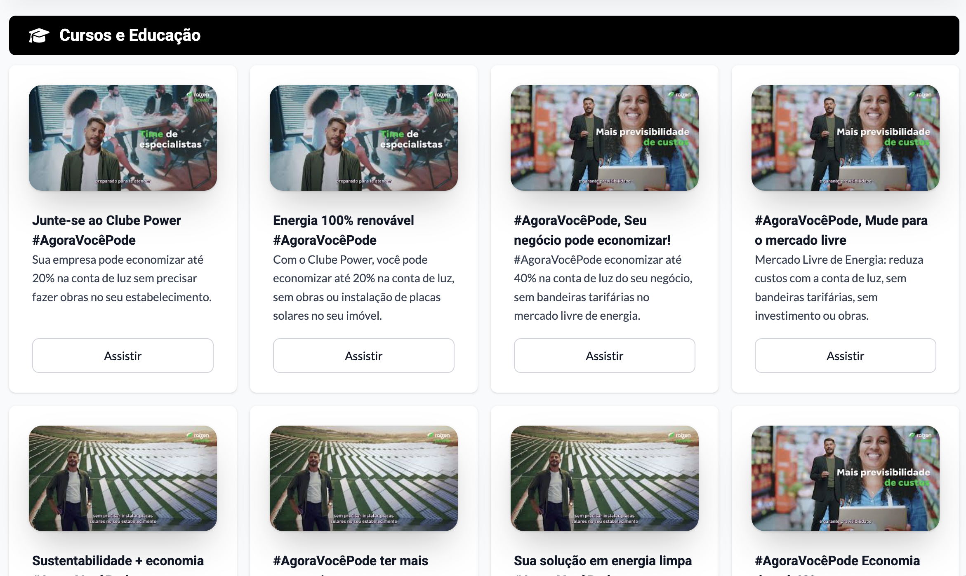Click the description starting "Sua empresa pode economizar até 20%"
This screenshot has width=966, height=576.
coord(122,279)
